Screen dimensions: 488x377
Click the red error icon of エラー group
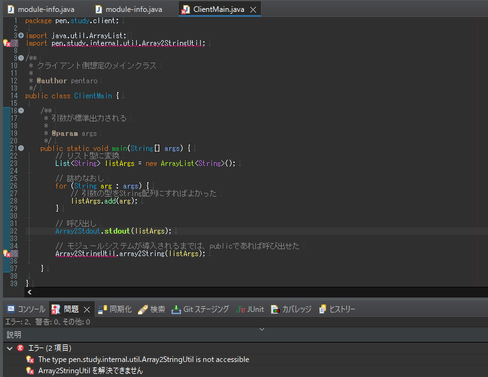click(21, 348)
